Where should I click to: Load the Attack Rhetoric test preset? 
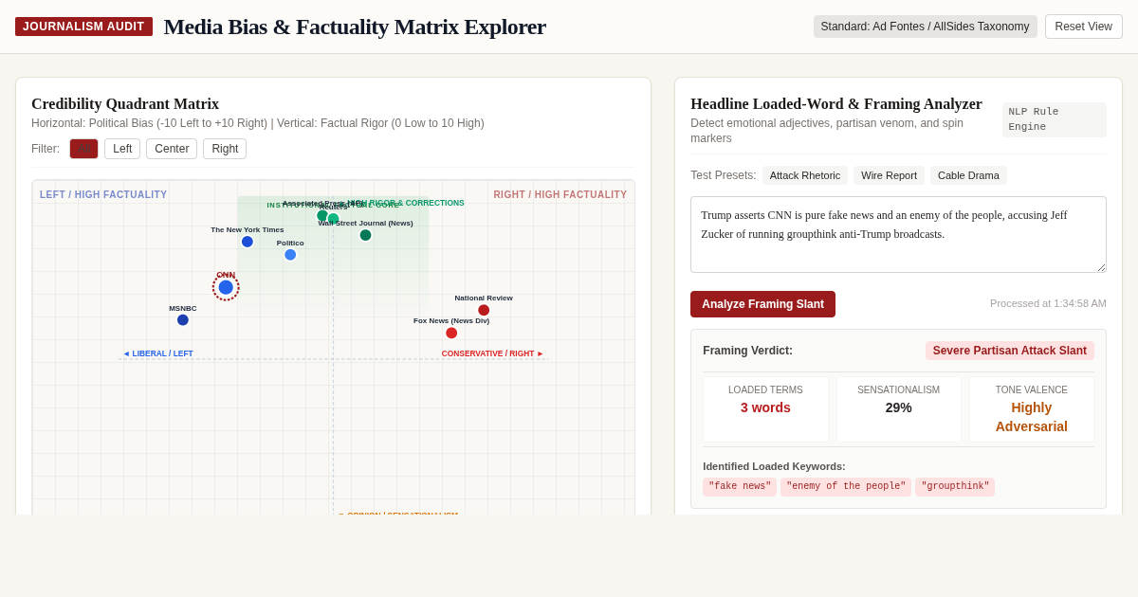805,175
